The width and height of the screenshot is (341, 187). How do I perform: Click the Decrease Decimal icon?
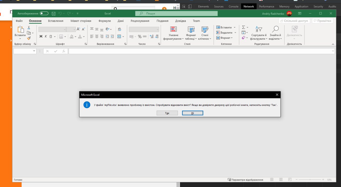click(157, 37)
